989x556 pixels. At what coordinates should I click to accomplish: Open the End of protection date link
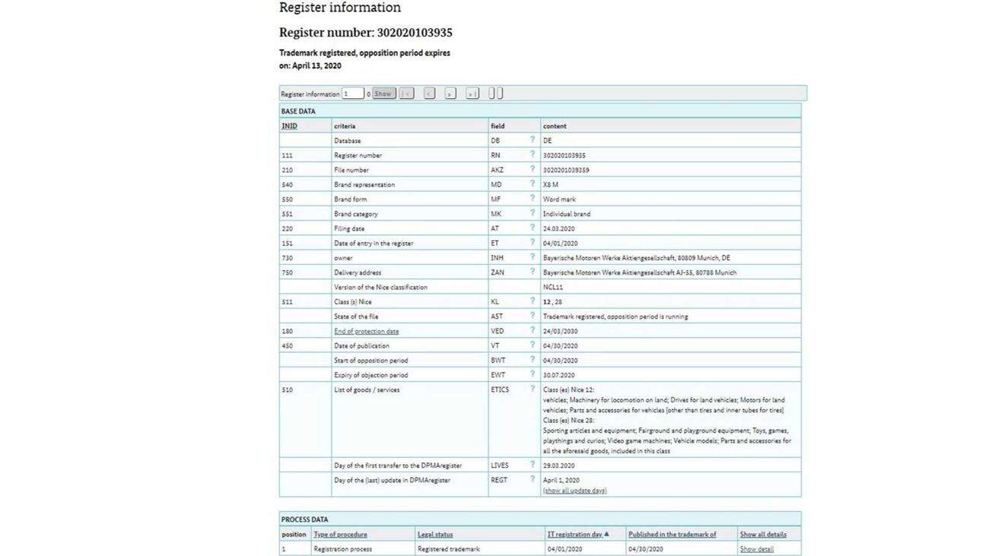[366, 331]
